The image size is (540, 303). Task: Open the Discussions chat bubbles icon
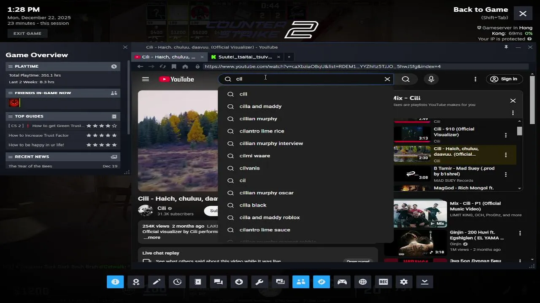218,282
